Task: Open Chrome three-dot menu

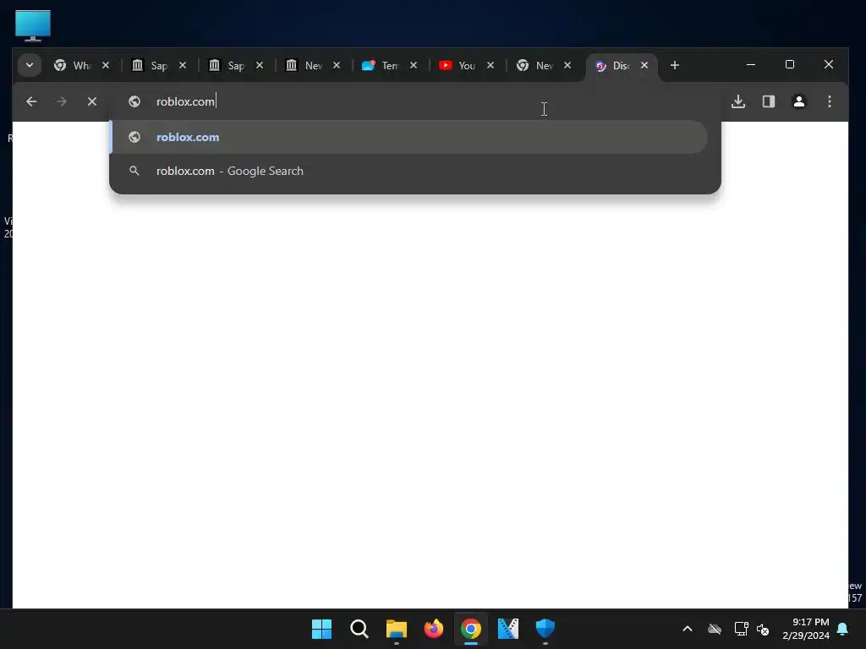Action: 830,101
